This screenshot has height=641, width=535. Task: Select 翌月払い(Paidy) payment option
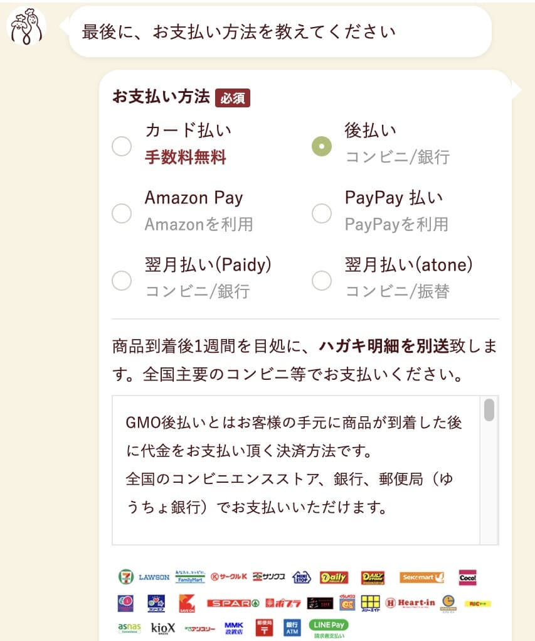coord(122,280)
